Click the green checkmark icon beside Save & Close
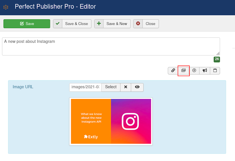235x161 pixels. tap(58, 23)
